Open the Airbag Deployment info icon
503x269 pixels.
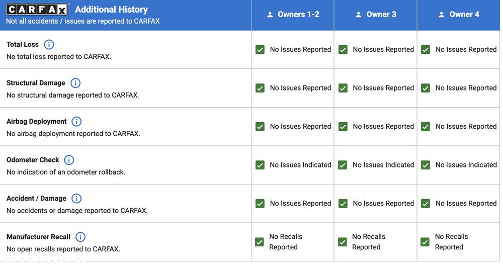point(76,122)
